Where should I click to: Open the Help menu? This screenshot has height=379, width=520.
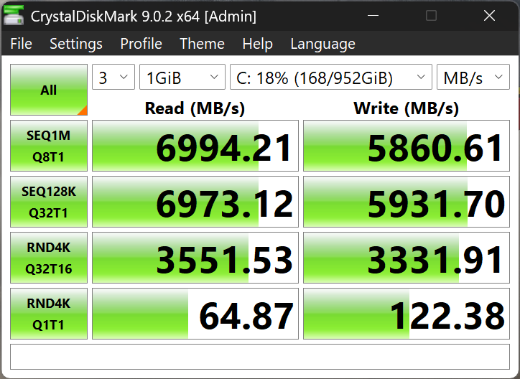click(x=257, y=44)
